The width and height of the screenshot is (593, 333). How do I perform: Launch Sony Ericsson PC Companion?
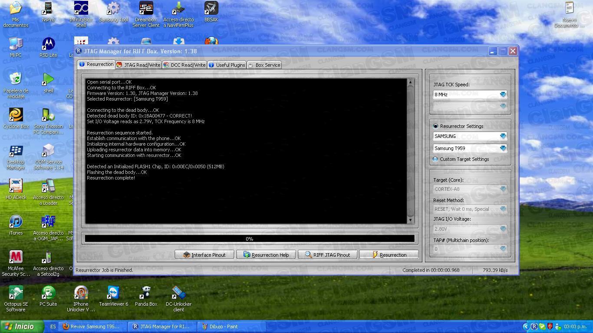48,121
